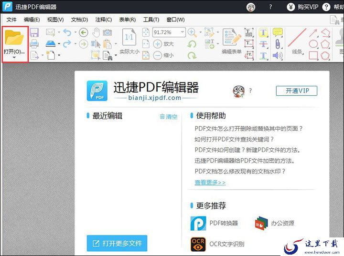344x256 pixels.
Task: Click the yellow sticky note comment icon
Action: [x=278, y=32]
